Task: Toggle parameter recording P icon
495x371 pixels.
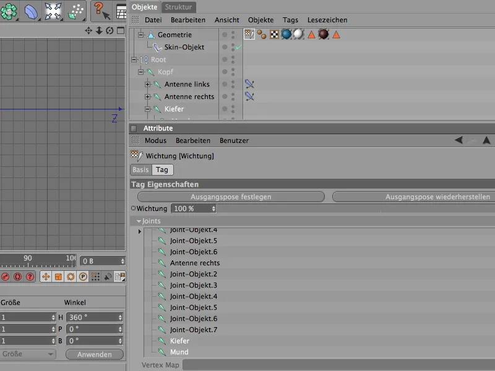Action: pos(83,276)
